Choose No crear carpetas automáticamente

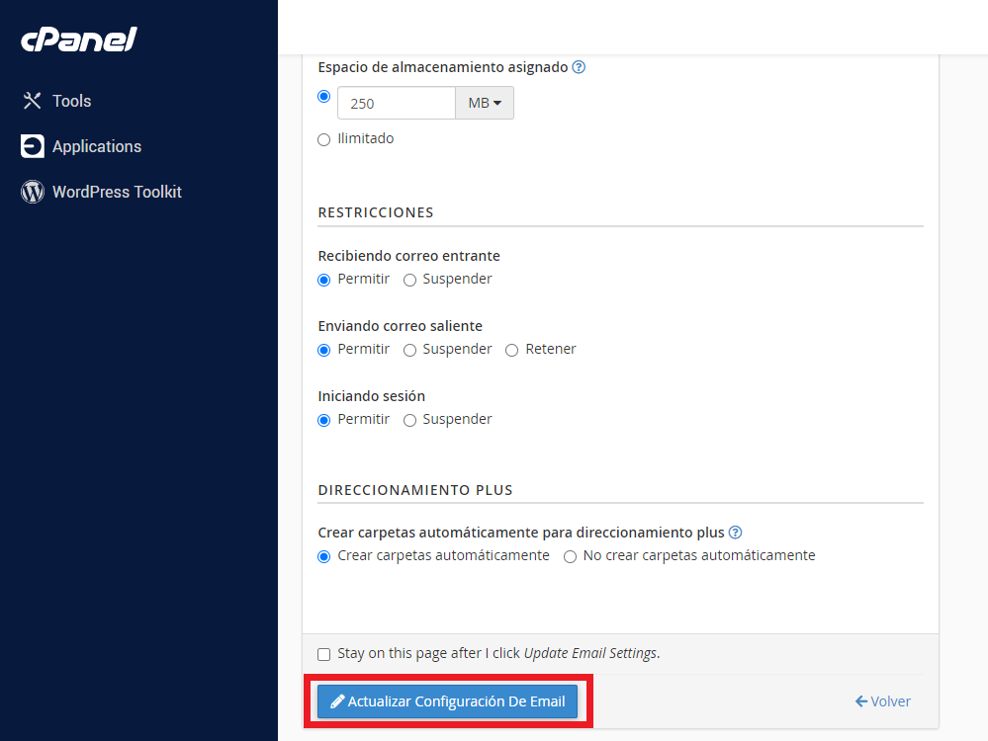point(570,556)
